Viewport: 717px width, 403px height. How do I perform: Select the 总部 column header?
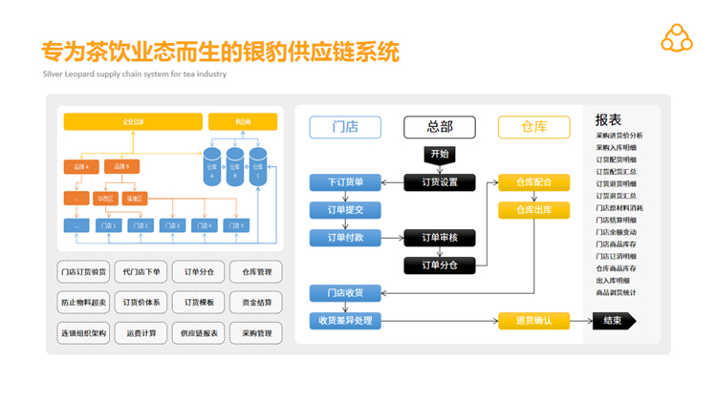tap(440, 127)
